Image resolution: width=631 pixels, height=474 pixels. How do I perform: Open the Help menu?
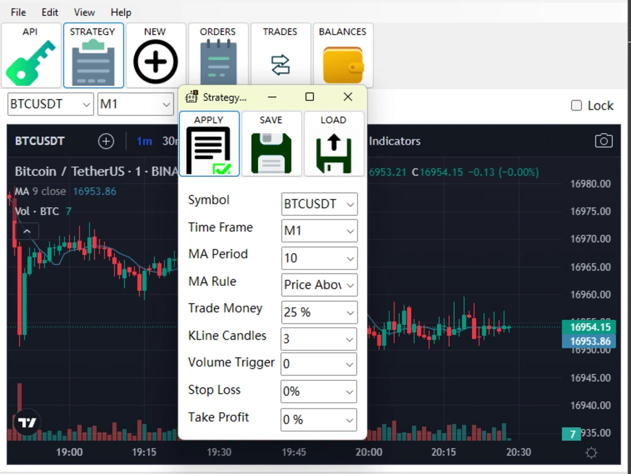tap(121, 13)
